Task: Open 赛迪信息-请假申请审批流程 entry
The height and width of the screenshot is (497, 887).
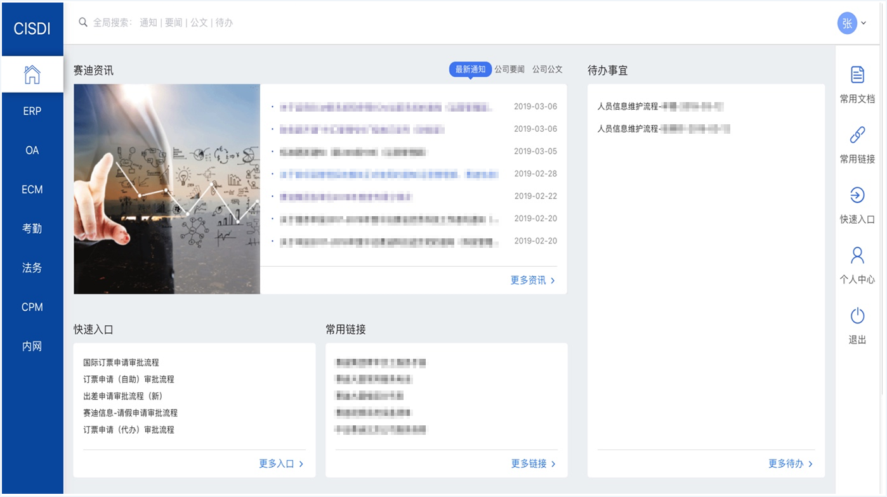Action: (x=130, y=413)
